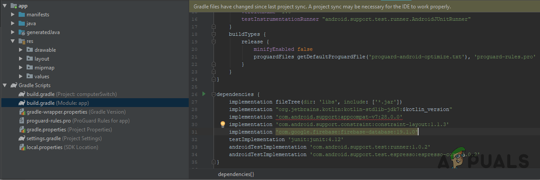The image size is (540, 180).
Task: Click the Project build.gradle elephant icon
Action: point(22,94)
